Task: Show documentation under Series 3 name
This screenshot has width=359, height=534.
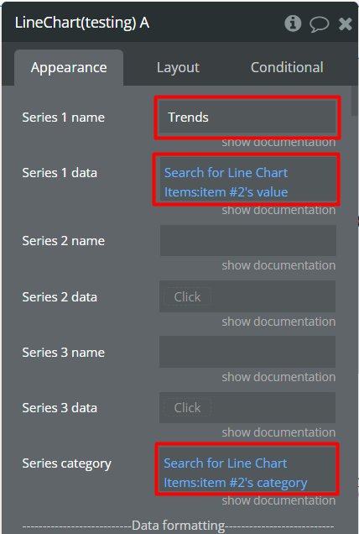Action: coord(278,377)
